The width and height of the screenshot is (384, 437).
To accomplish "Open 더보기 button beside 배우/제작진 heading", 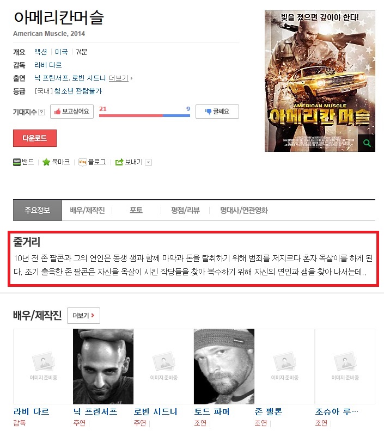I will pos(83,316).
